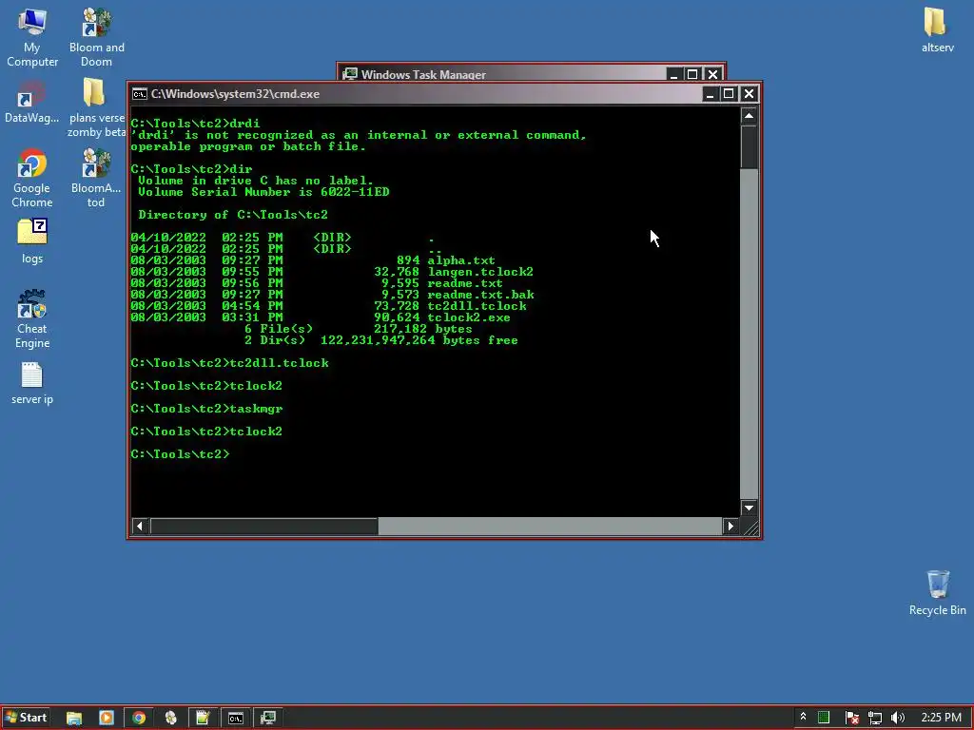Switch to Chrome in the taskbar
Viewport: 974px width, 730px height.
tap(139, 718)
